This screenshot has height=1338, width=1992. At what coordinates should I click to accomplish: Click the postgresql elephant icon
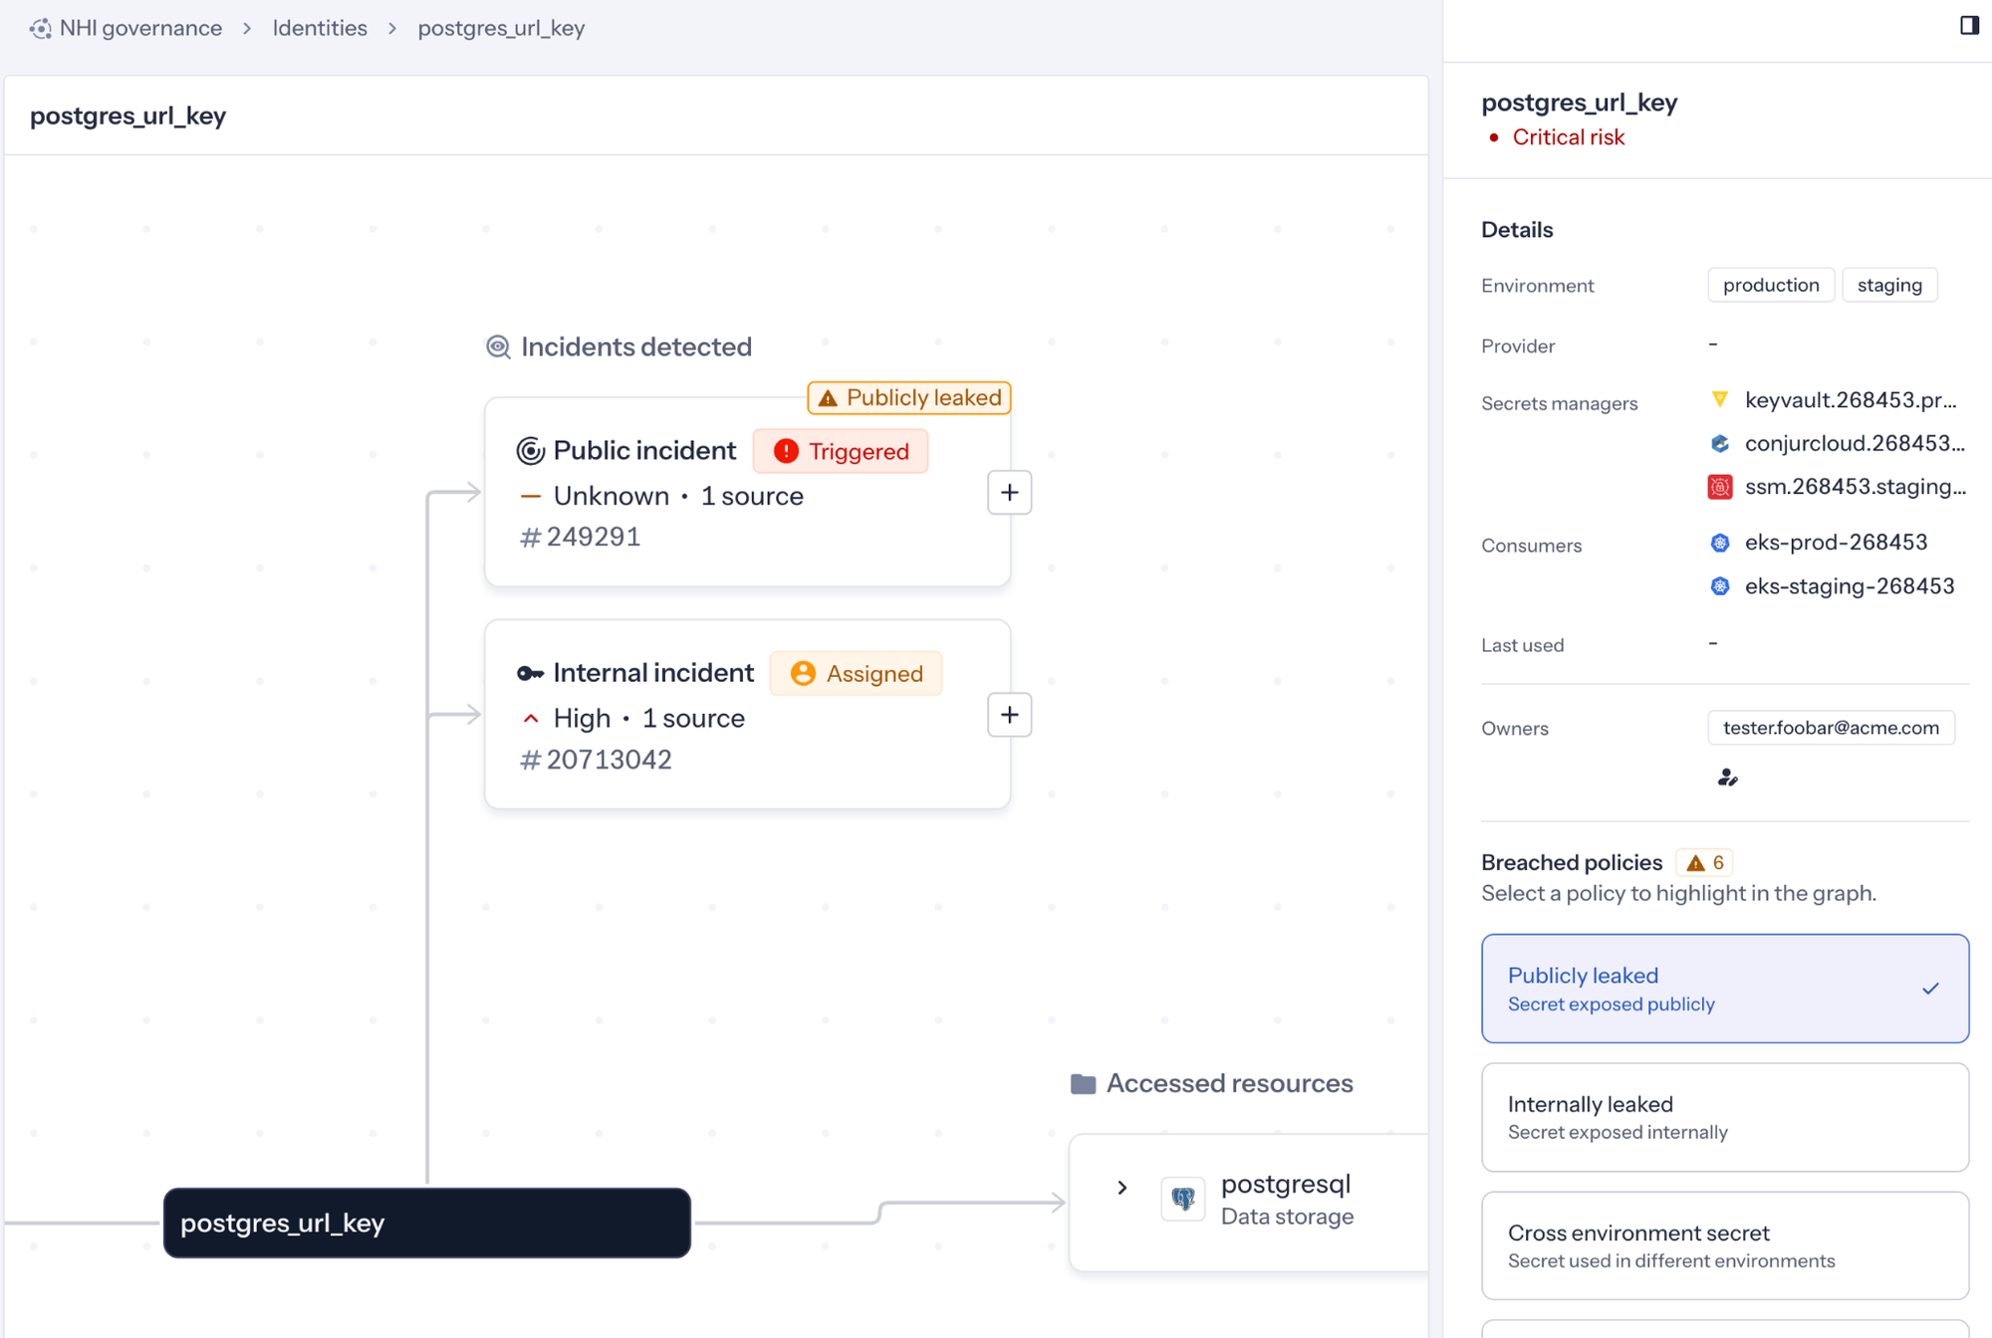[x=1182, y=1199]
